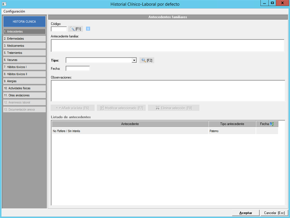
Task: Go to the 6. Vacunas section
Action: [x=24, y=60]
